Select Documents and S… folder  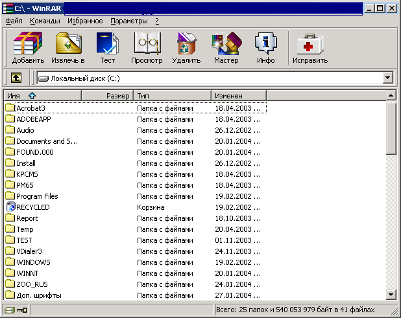(47, 141)
